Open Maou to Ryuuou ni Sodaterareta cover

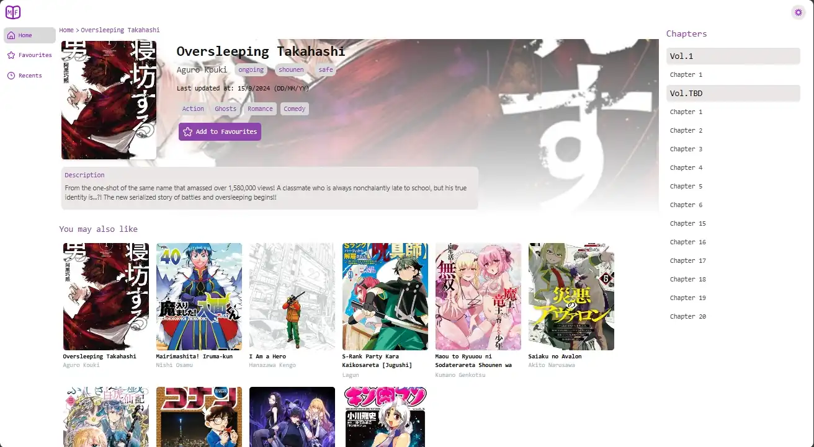click(x=478, y=296)
